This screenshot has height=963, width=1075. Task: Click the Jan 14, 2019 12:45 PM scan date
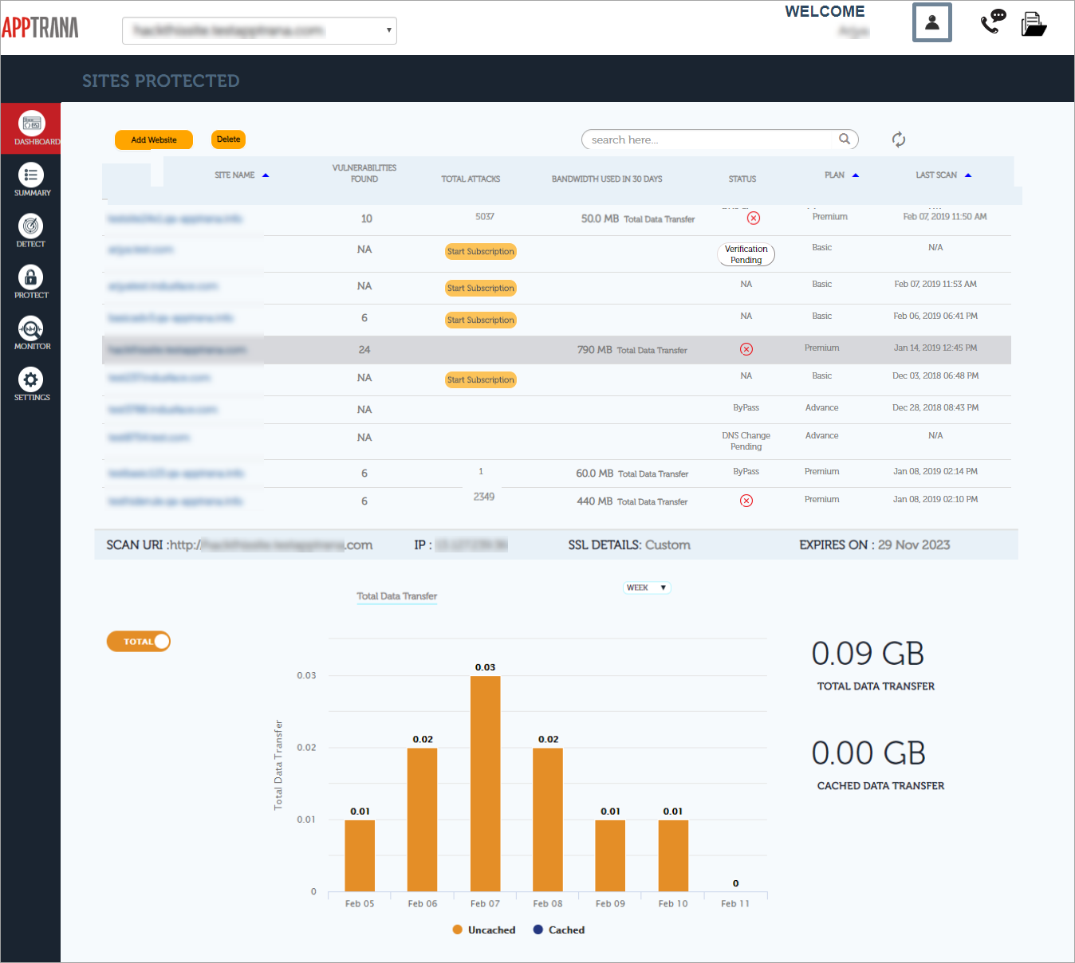[x=935, y=348]
